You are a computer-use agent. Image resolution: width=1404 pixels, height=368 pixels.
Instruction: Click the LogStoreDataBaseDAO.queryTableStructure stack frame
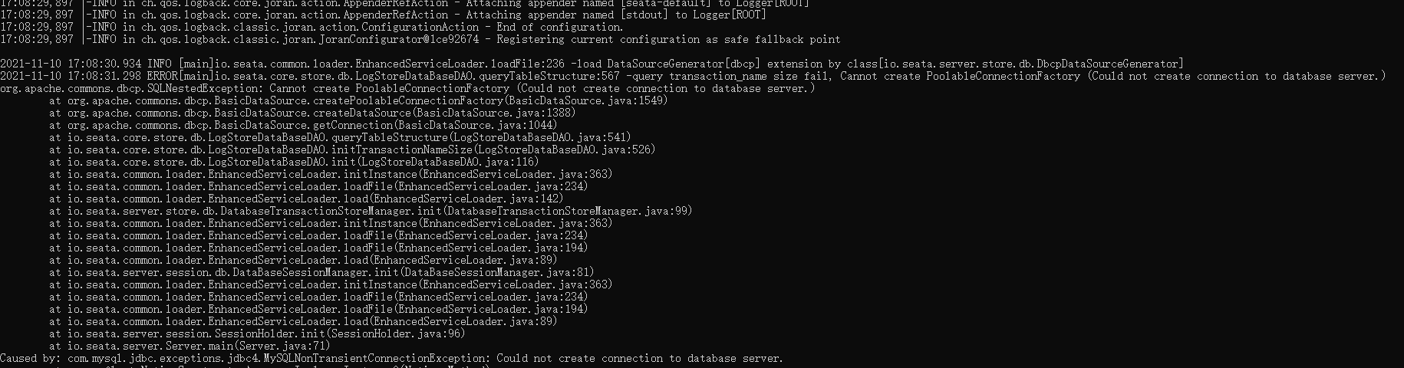click(x=340, y=137)
